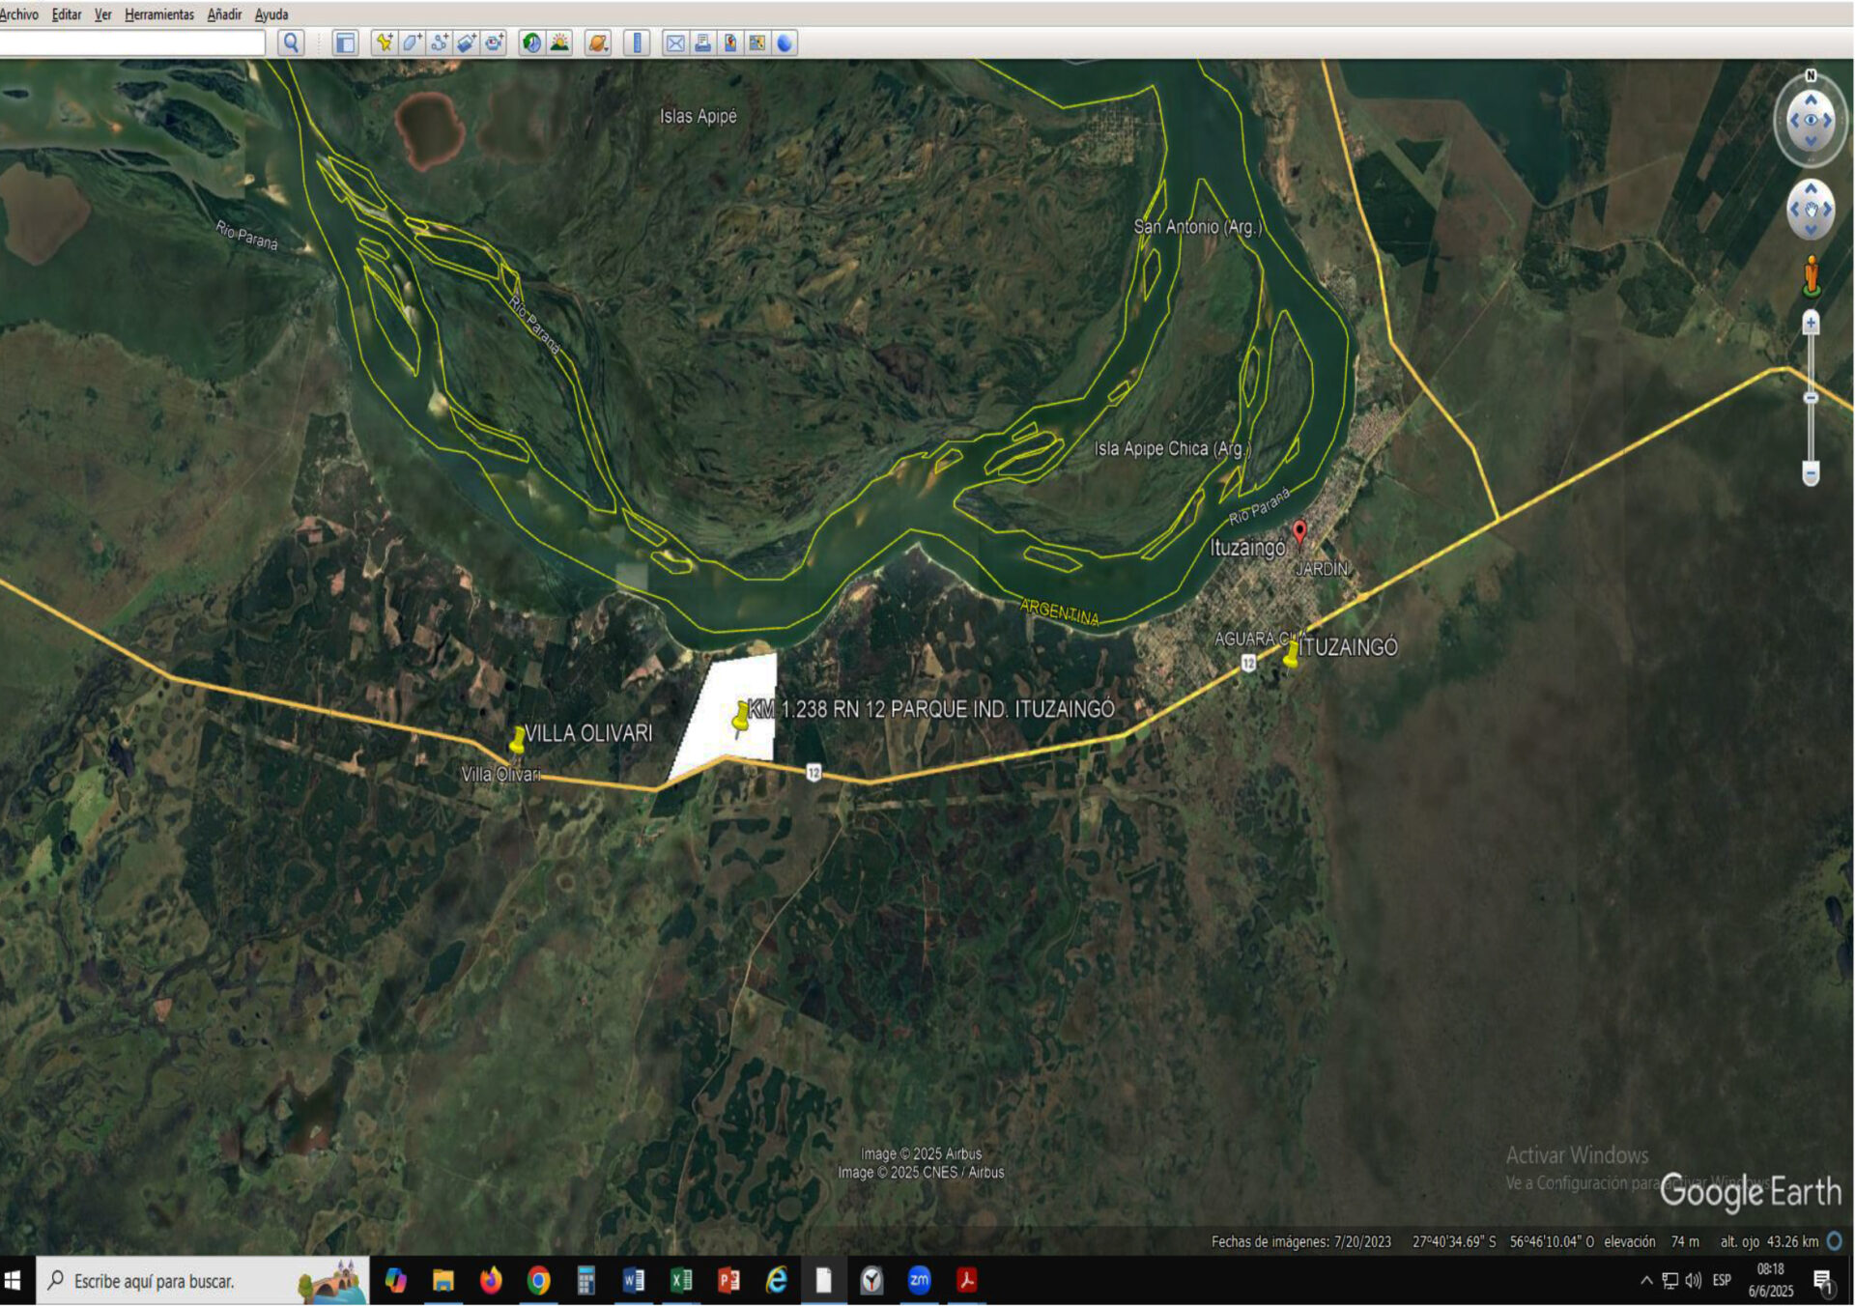Click the Isla Apipe Chica label

(x=1171, y=448)
